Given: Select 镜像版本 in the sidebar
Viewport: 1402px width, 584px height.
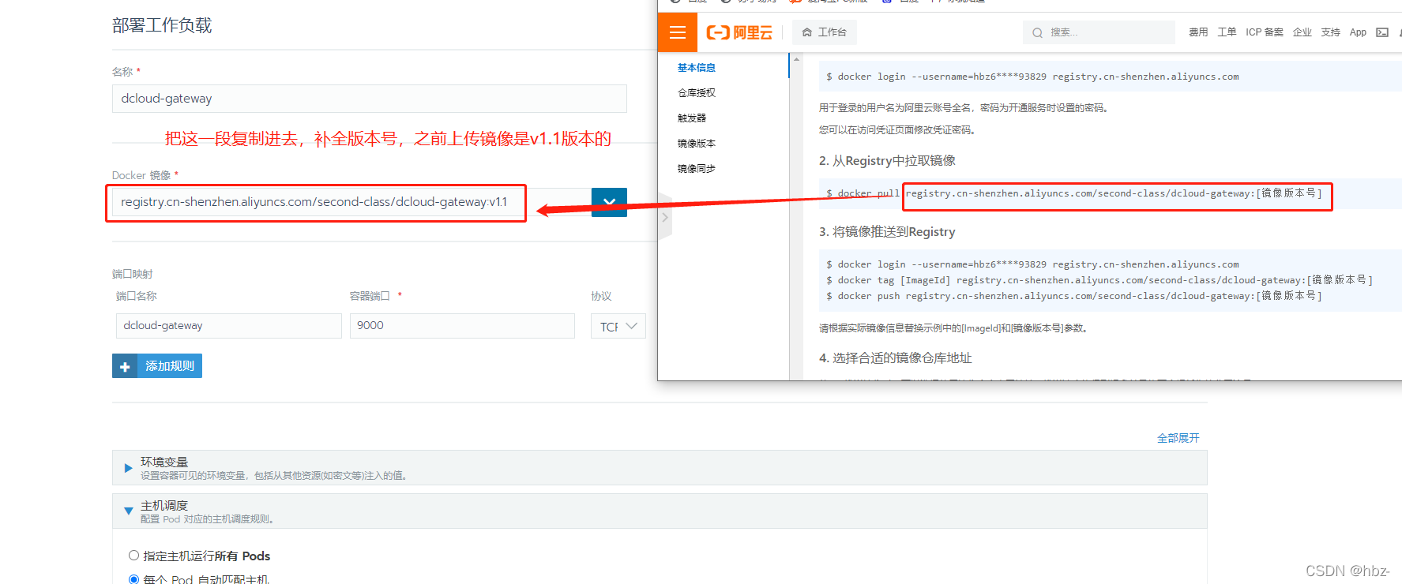Looking at the screenshot, I should tap(697, 144).
